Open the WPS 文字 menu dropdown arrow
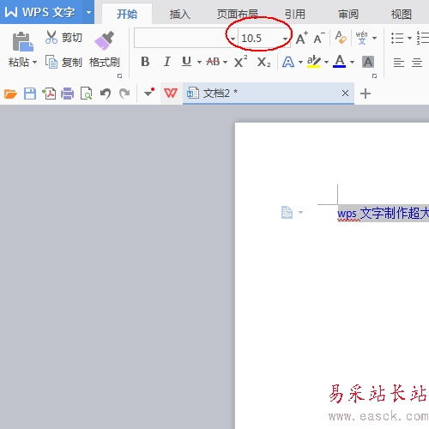 [88, 12]
